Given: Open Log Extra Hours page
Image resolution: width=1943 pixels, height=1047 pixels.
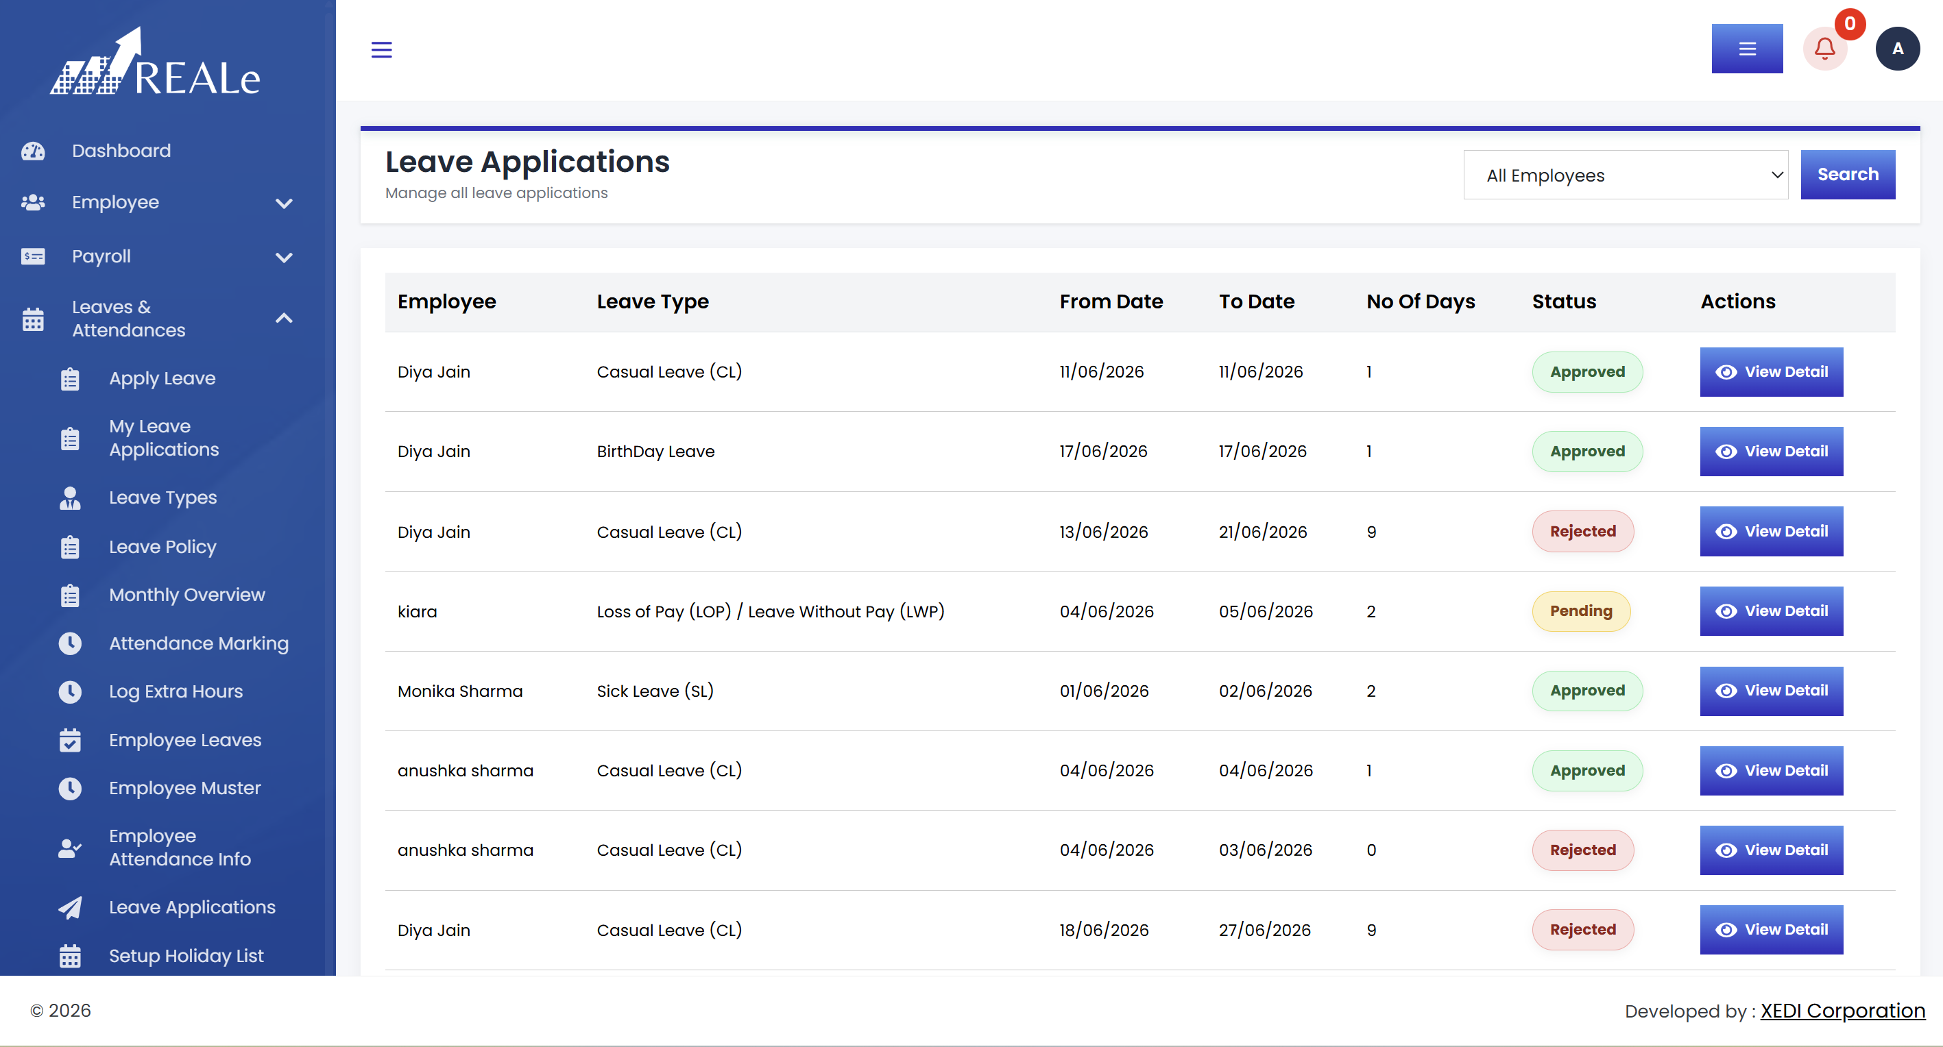Looking at the screenshot, I should pos(176,691).
